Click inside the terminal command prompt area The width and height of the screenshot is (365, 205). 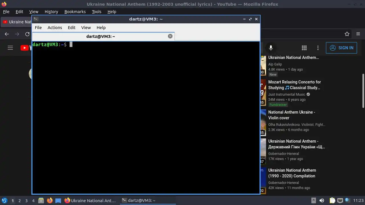click(x=146, y=117)
